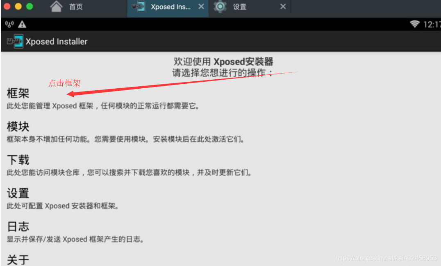Click the Wi-Fi status icon
Viewport: 441px width, 266px height.
pyautogui.click(x=414, y=24)
